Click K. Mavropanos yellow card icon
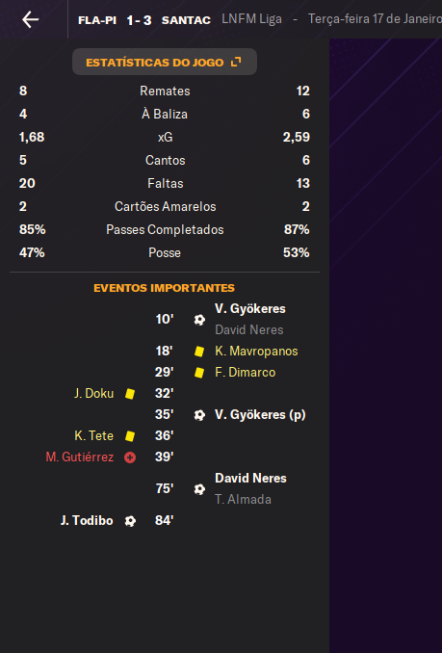 (x=199, y=352)
